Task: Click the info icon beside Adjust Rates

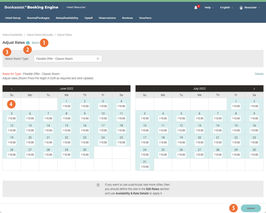Action: [x=28, y=43]
